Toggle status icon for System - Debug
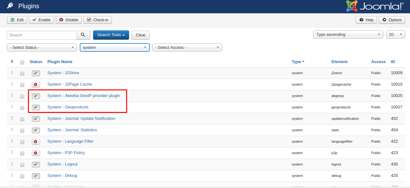 [36, 176]
